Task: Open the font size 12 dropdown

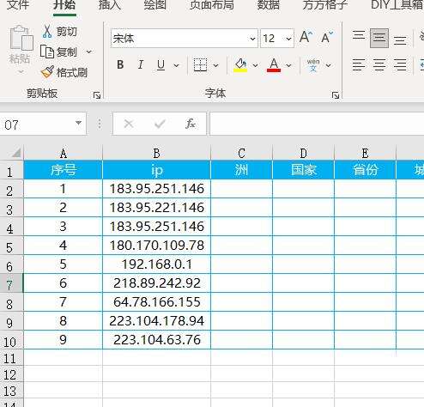Action: click(288, 39)
